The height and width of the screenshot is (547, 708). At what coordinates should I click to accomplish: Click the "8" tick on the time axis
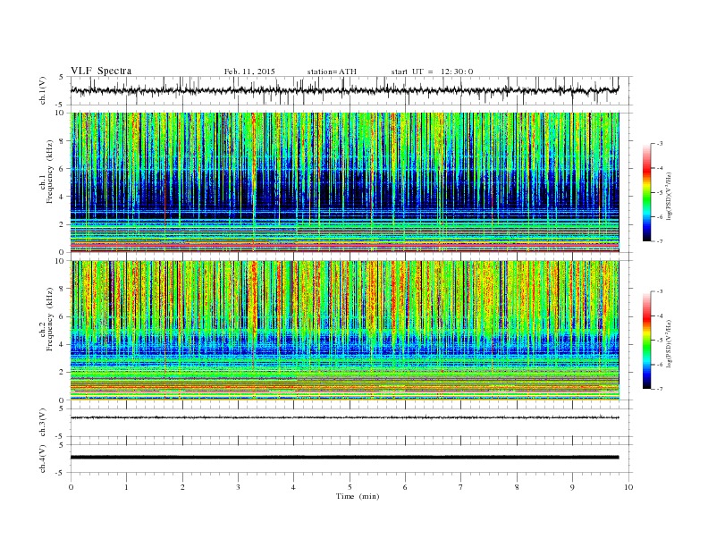click(x=517, y=487)
